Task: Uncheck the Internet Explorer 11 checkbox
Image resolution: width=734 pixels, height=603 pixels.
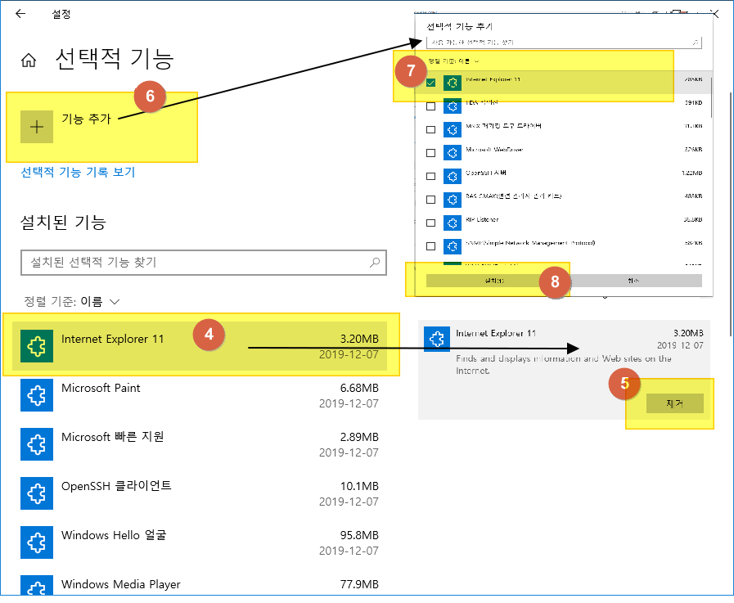Action: (x=430, y=83)
